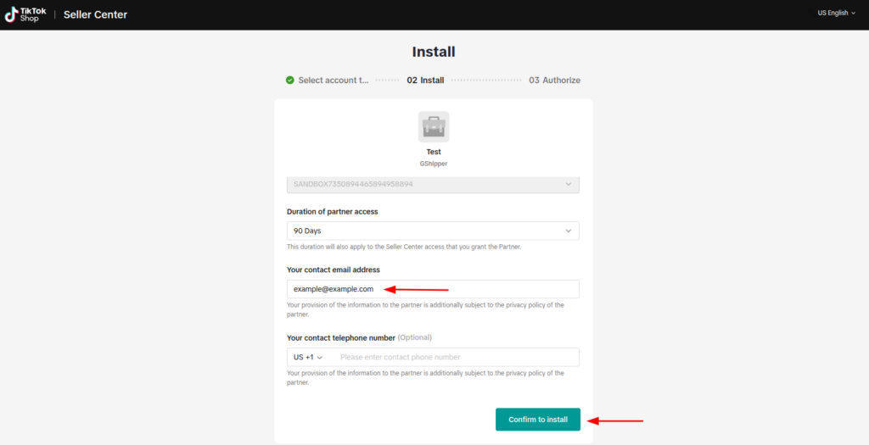Open the 90 Days duration dropdown
This screenshot has height=445, width=869.
pyautogui.click(x=433, y=231)
